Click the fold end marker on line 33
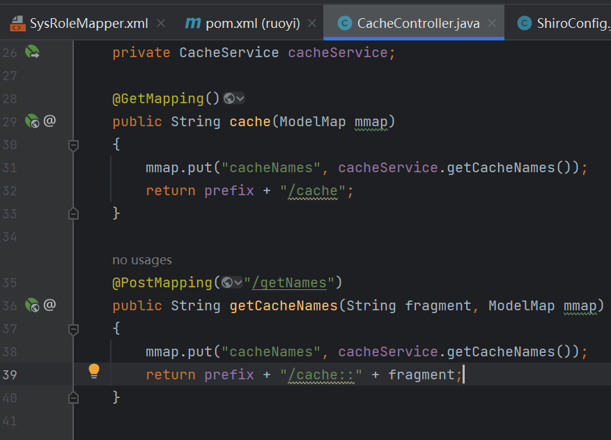The width and height of the screenshot is (611, 440). (73, 214)
